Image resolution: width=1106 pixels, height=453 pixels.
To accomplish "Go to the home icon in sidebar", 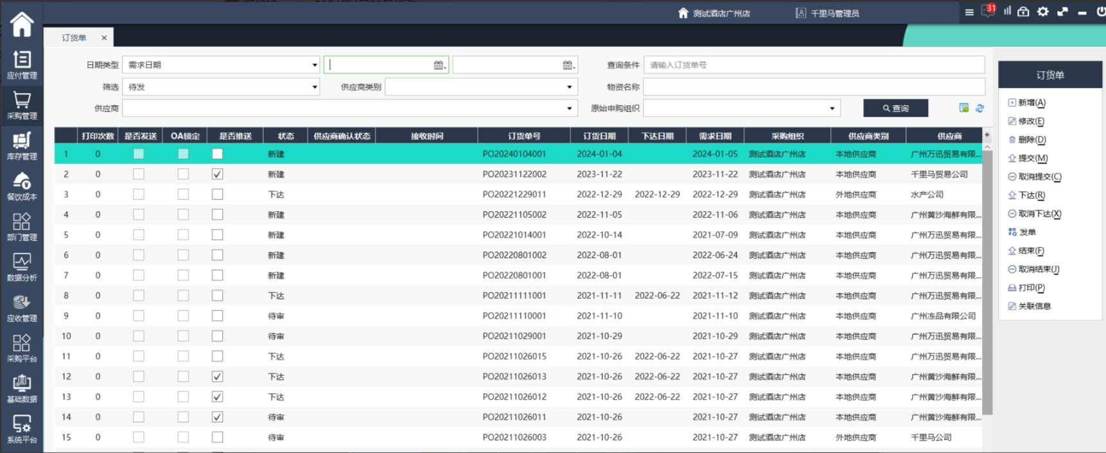I will 22,24.
